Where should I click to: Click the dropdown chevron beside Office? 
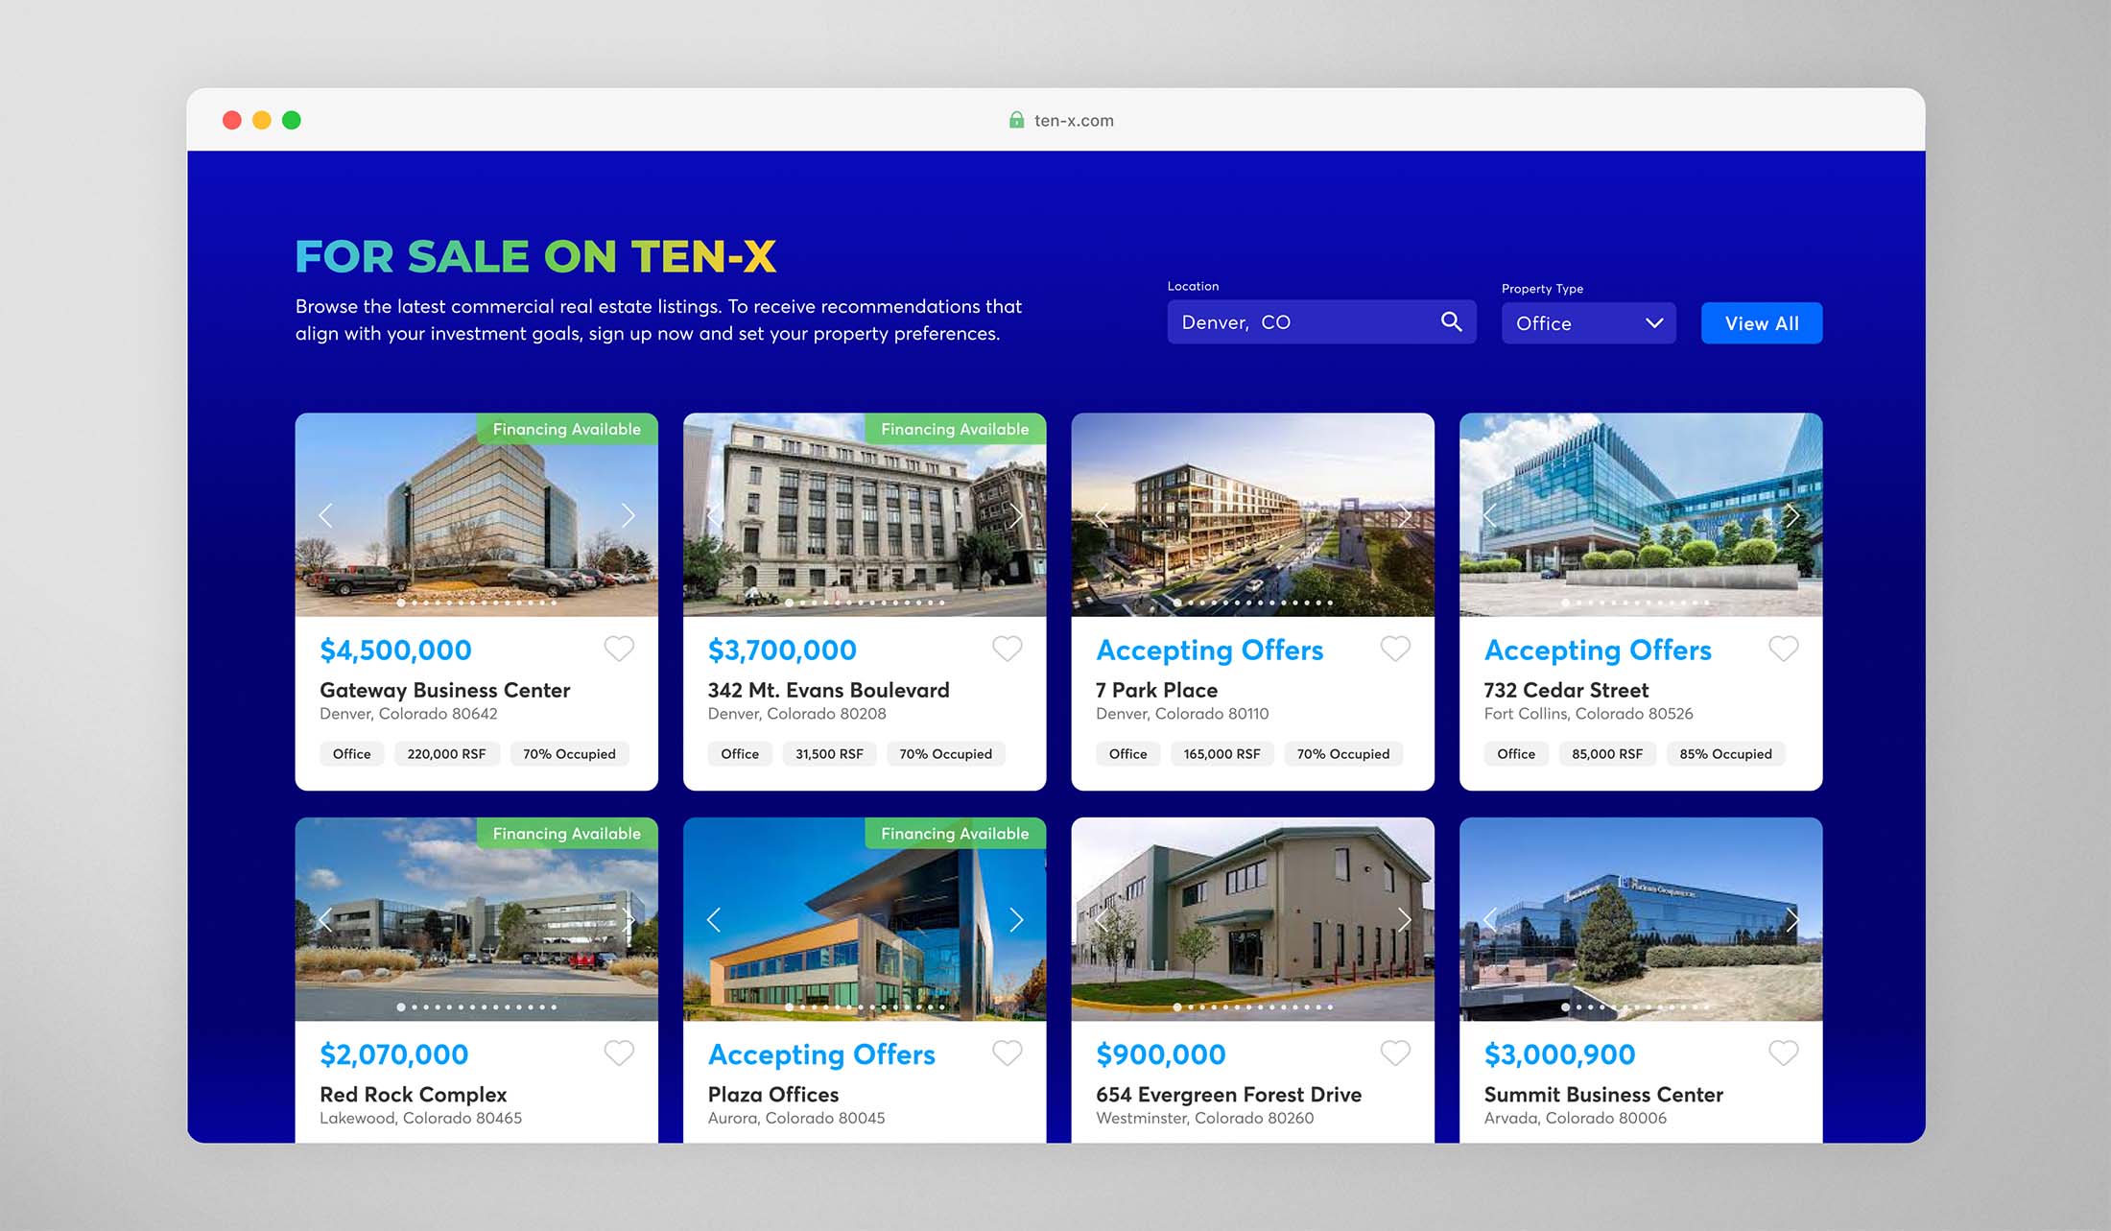pyautogui.click(x=1654, y=323)
